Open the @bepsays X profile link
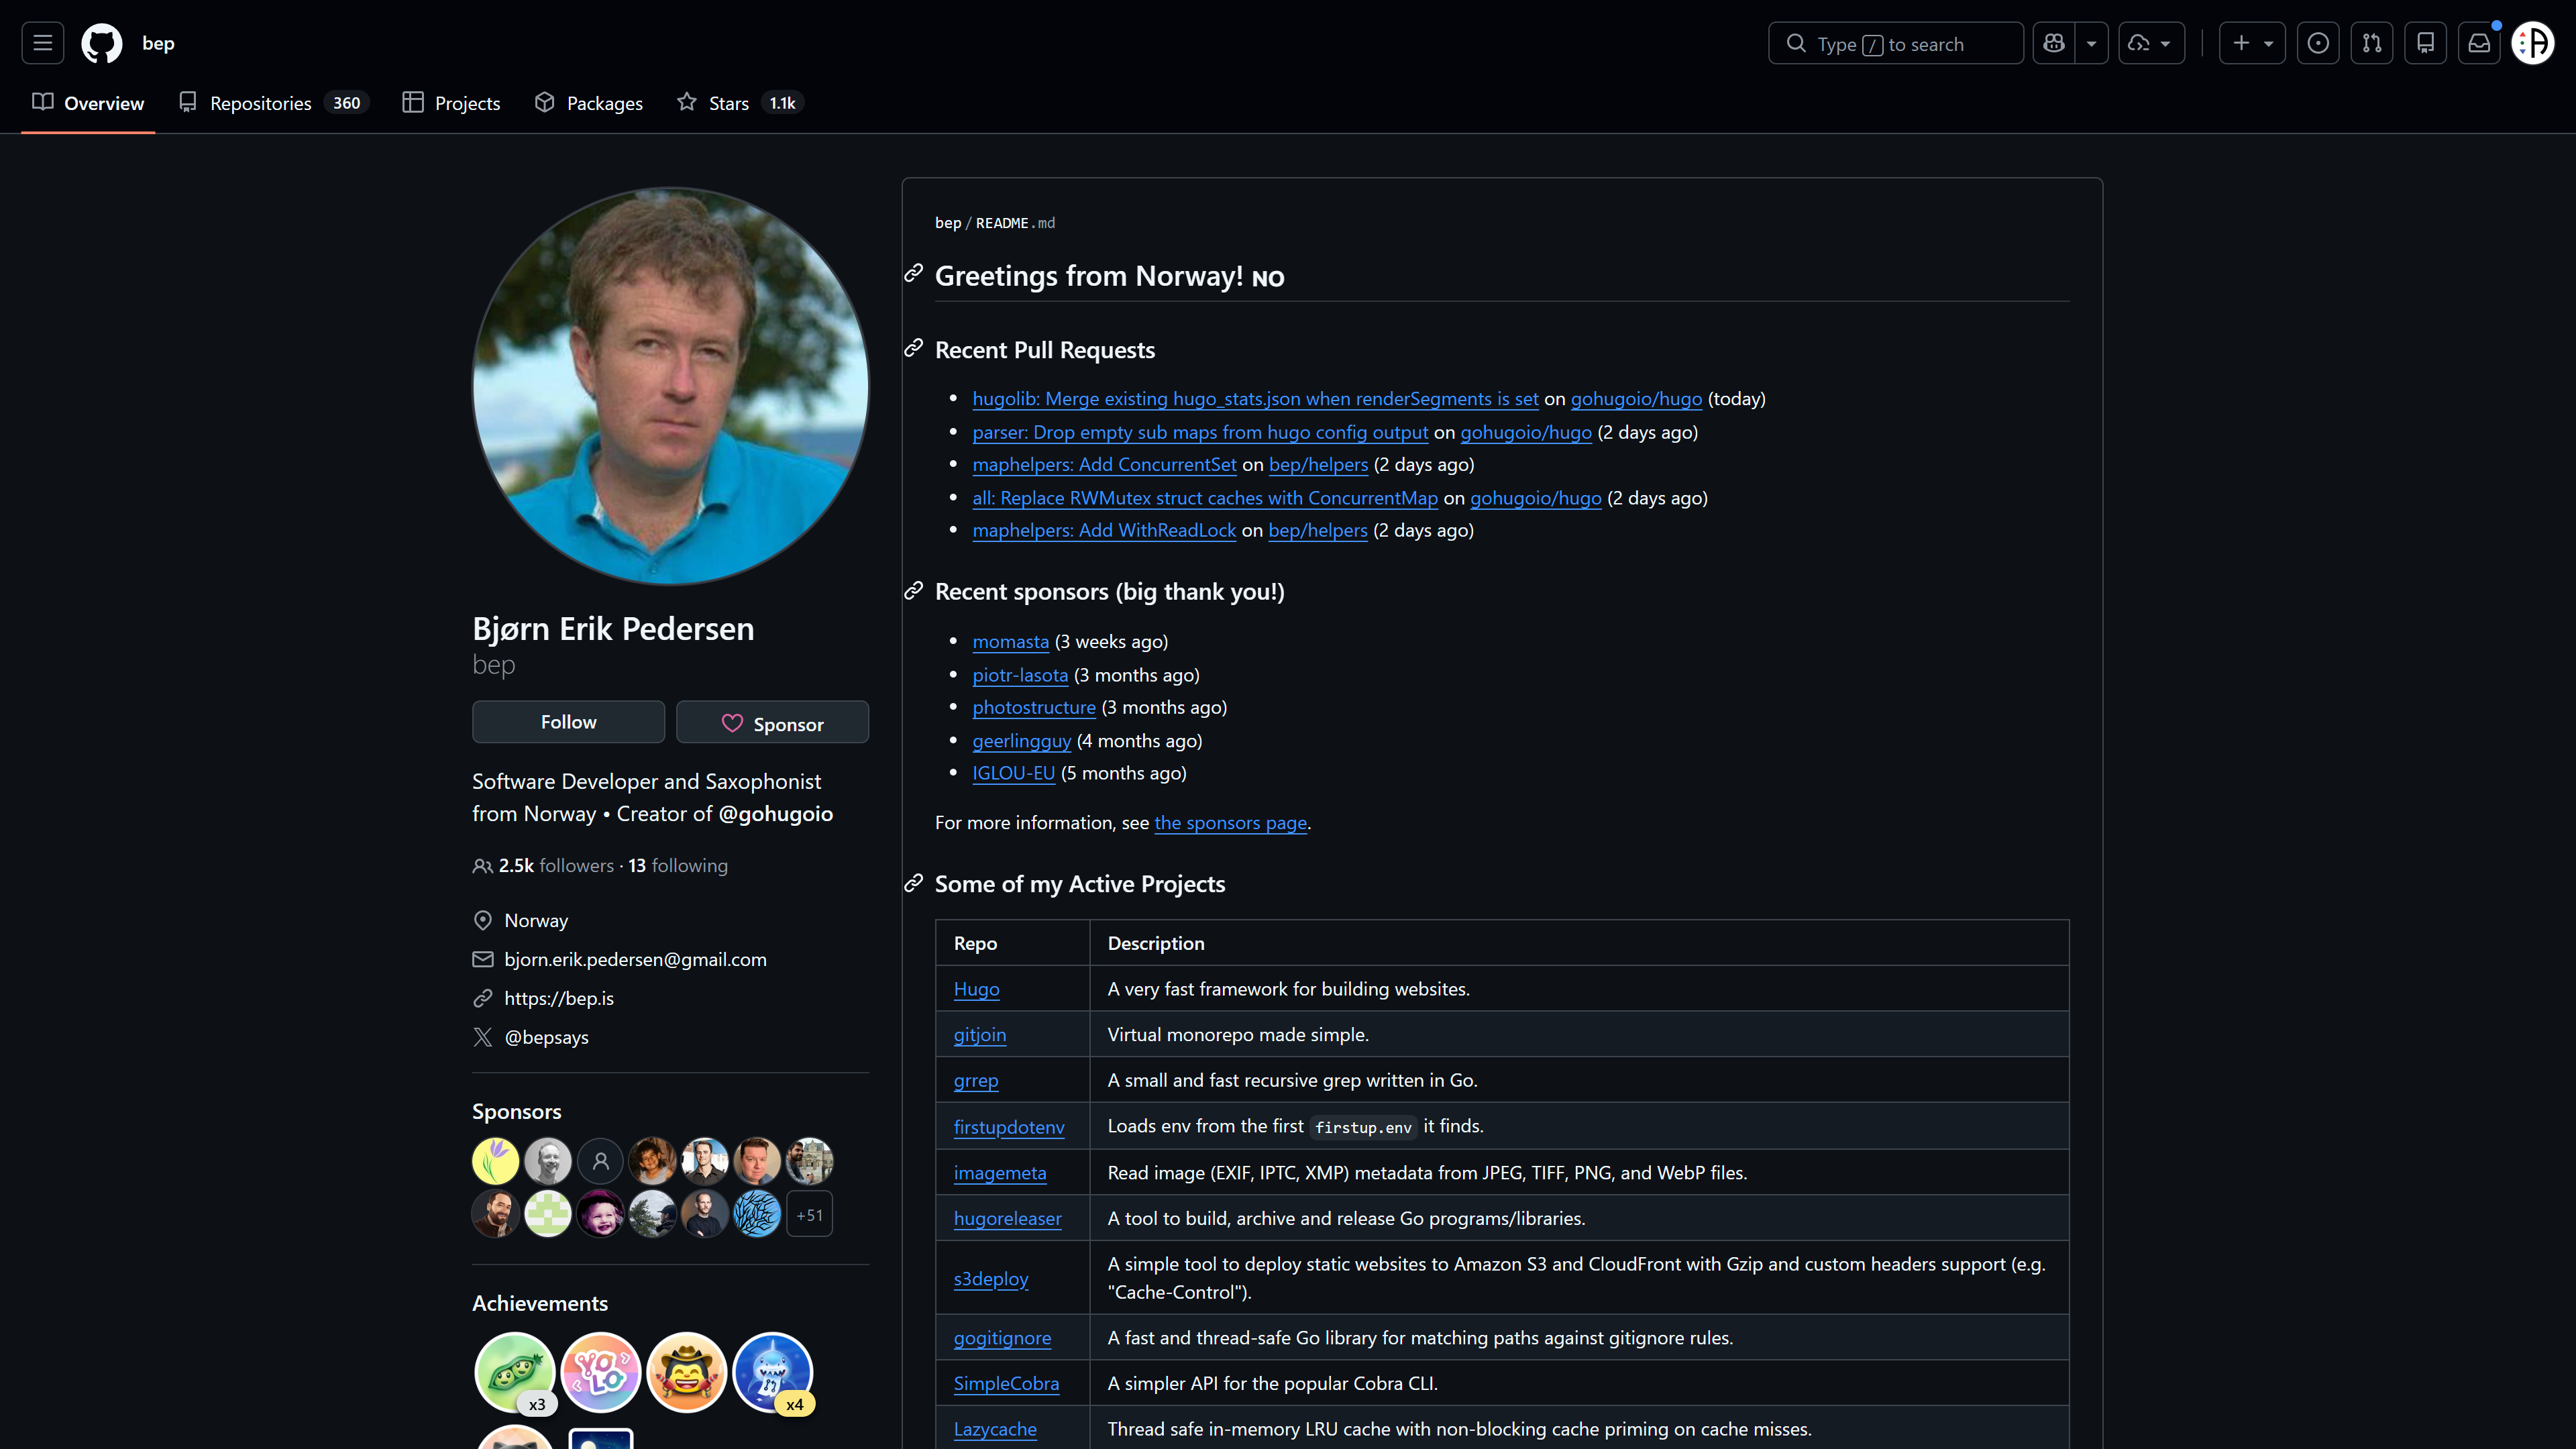 [x=546, y=1037]
